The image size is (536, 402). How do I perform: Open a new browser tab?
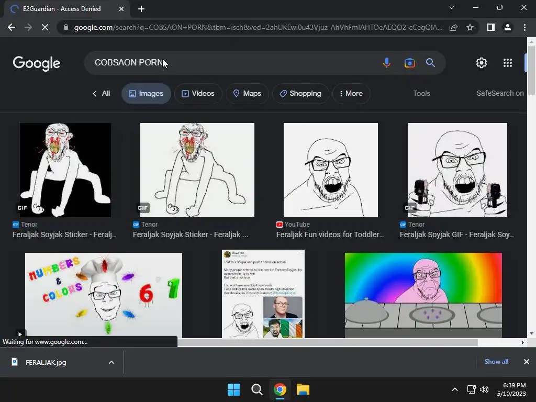pos(141,9)
